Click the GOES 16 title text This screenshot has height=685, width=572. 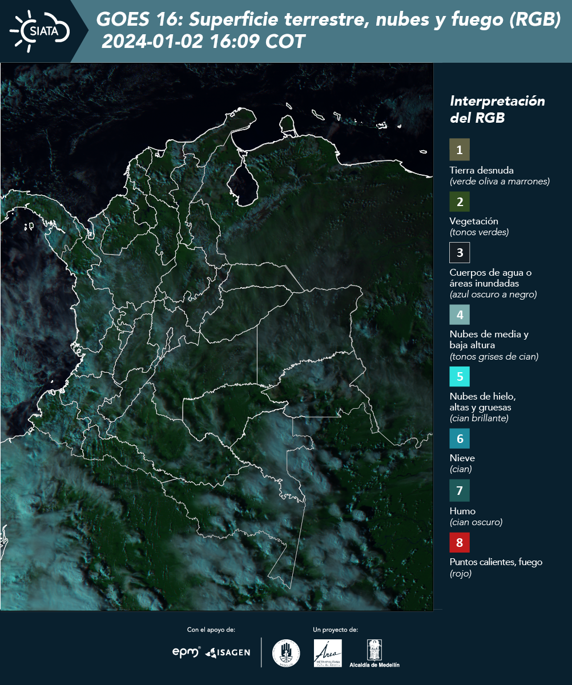point(328,20)
